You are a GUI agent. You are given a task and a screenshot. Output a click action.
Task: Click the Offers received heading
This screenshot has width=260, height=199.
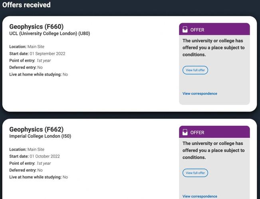tap(26, 5)
